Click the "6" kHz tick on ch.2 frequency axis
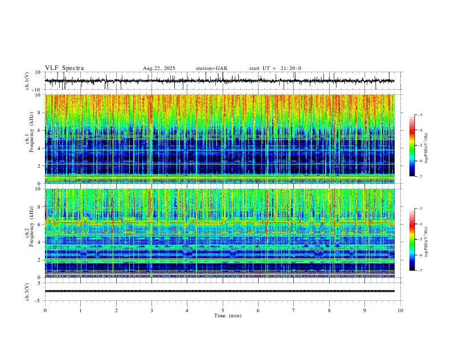This screenshot has height=348, width=451. [x=39, y=224]
